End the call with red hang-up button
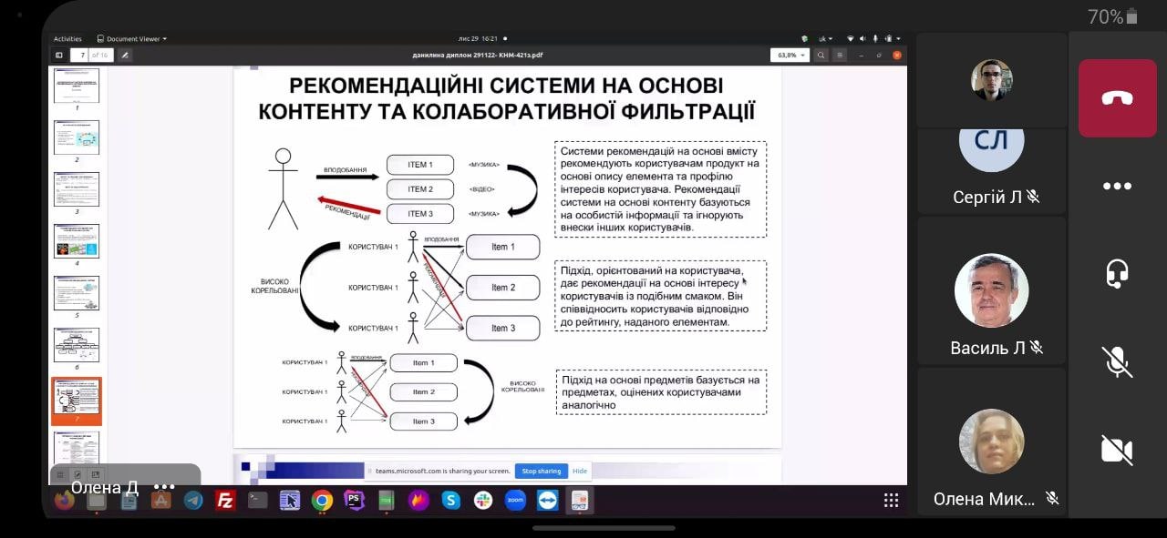Screen dimensions: 1167x538 1117,98
